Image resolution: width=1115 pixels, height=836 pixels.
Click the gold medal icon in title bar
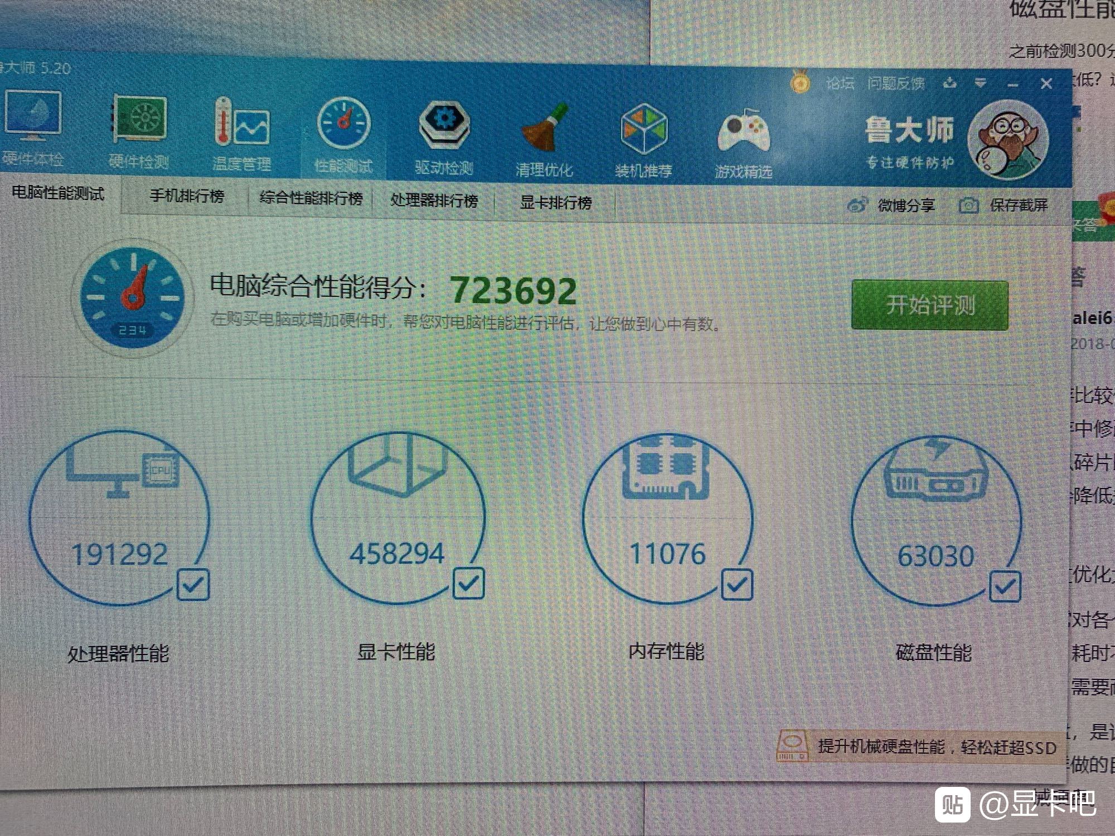(801, 82)
